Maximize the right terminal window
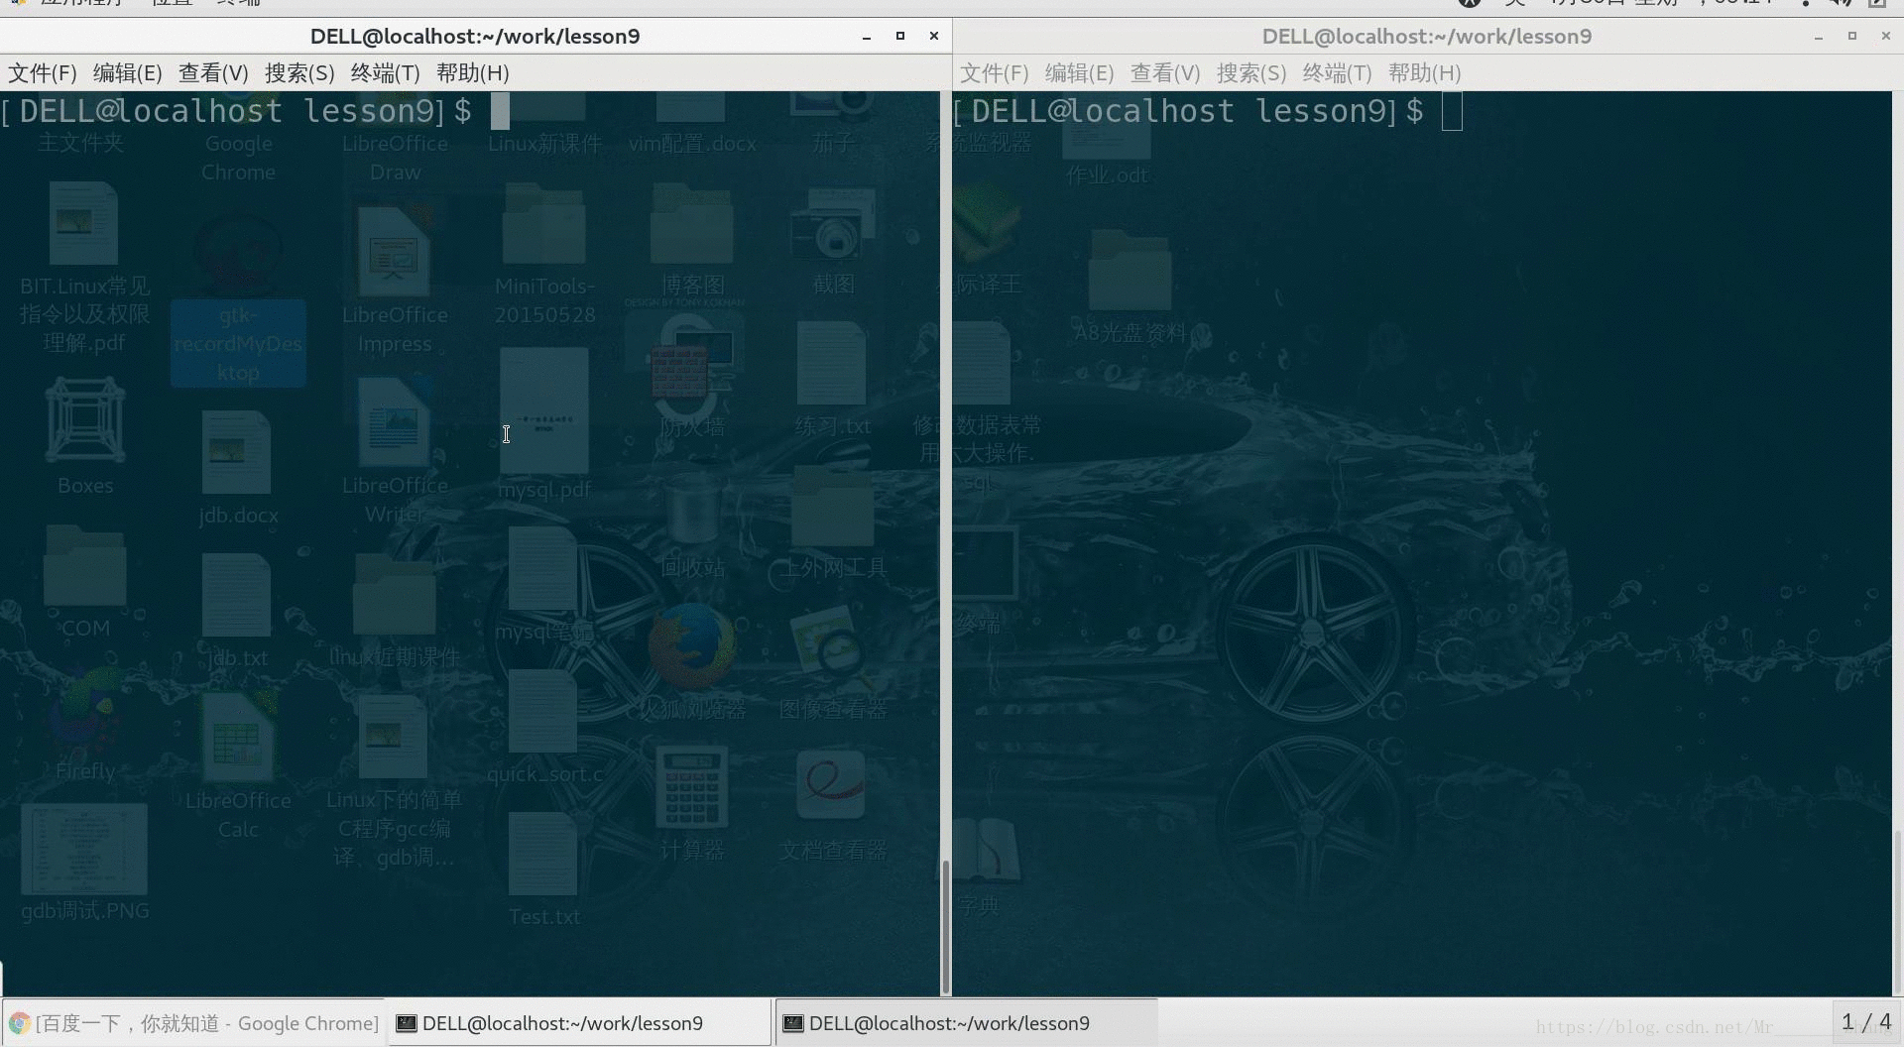The width and height of the screenshot is (1904, 1047). [x=1852, y=36]
